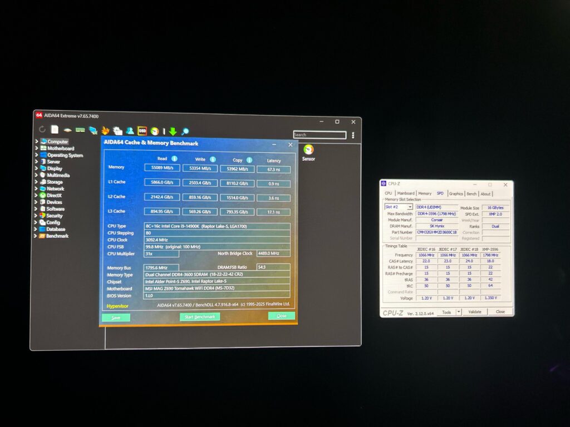Open the Tools dropdown arrow in CPU-Z

[x=459, y=312]
